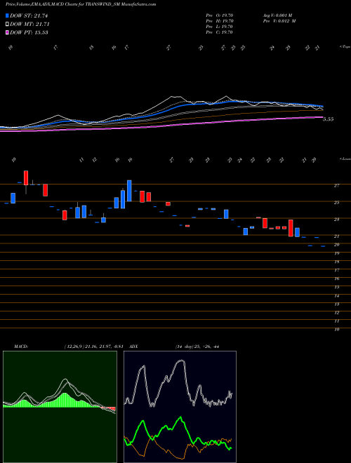
Task: Click the pink DOW PT legend swatch
Action: tap(7, 32)
